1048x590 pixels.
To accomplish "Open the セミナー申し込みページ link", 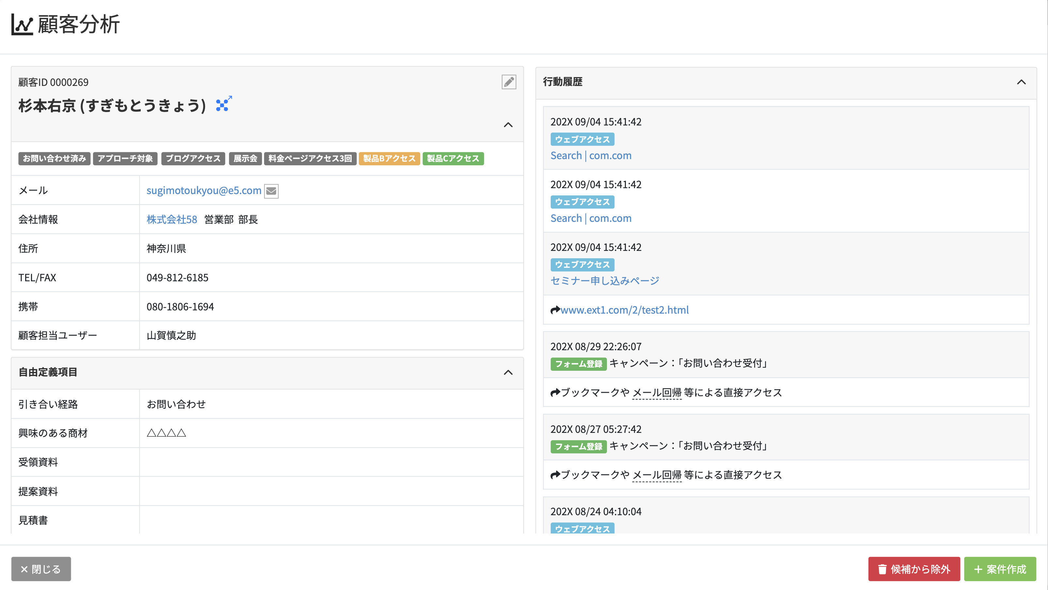I will pyautogui.click(x=605, y=281).
